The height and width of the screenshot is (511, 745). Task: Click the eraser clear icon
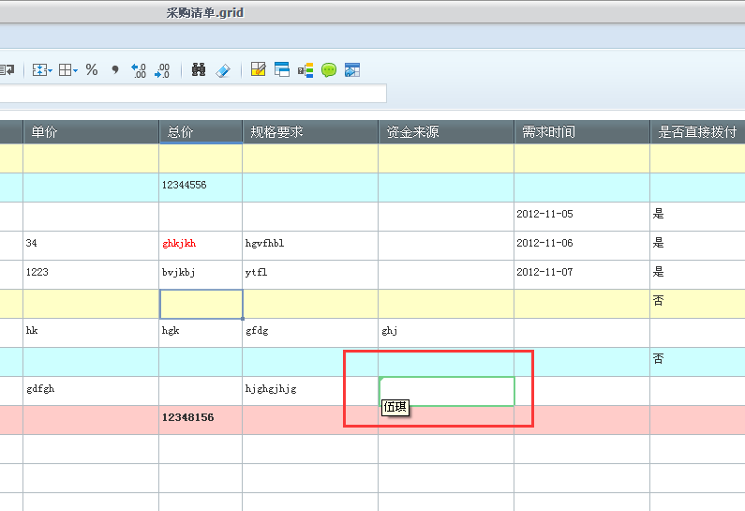point(223,70)
